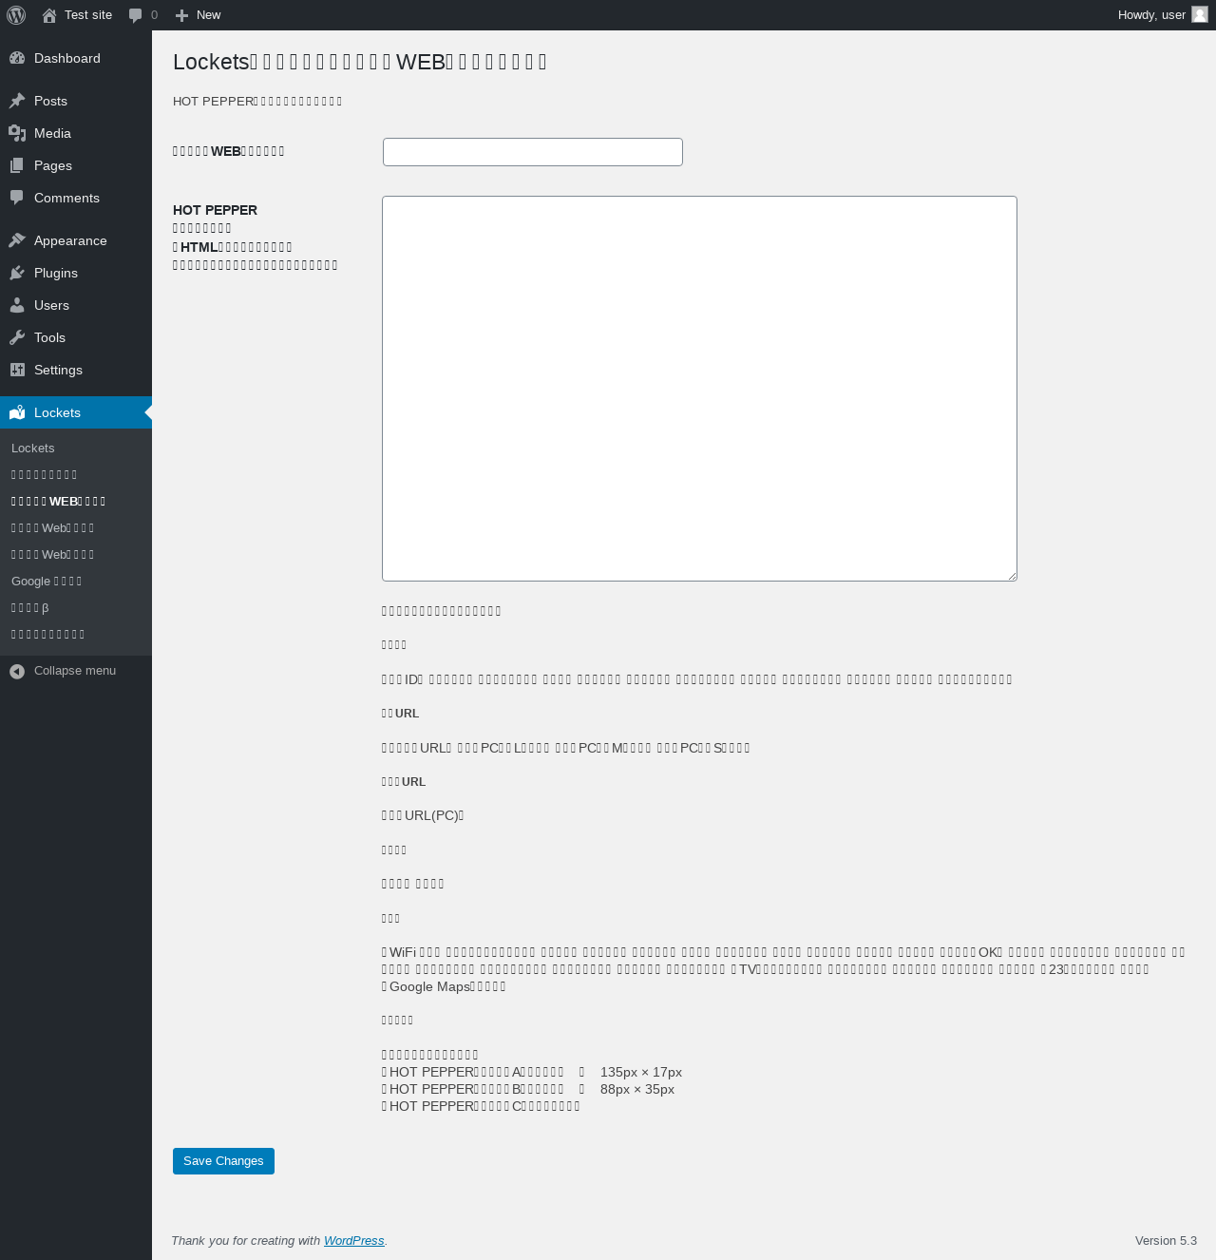Viewport: 1216px width, 1260px height.
Task: Open the submenu item ending with β
Action: pyautogui.click(x=30, y=607)
